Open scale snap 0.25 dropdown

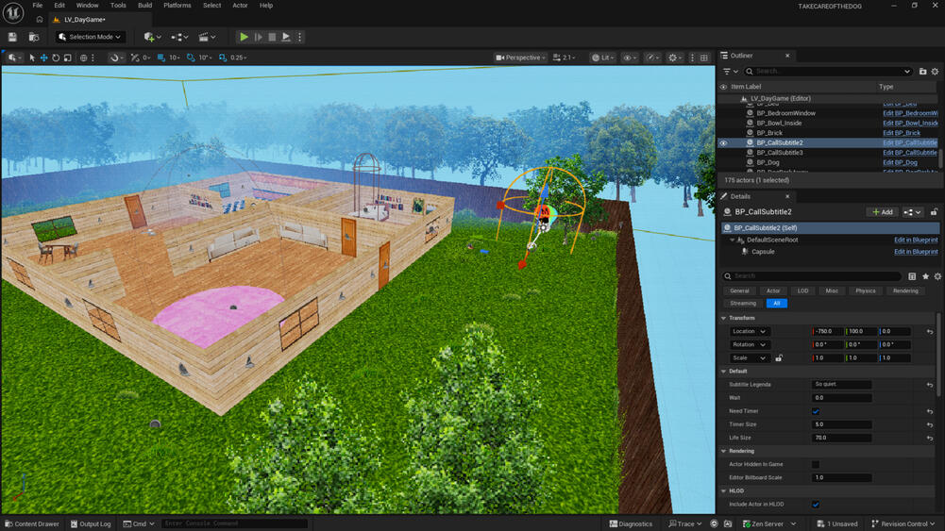click(239, 58)
